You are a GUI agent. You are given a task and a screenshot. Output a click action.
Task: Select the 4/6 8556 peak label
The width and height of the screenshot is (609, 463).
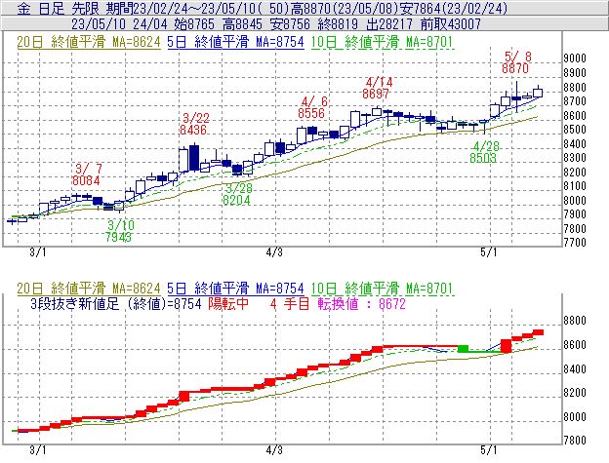[312, 107]
